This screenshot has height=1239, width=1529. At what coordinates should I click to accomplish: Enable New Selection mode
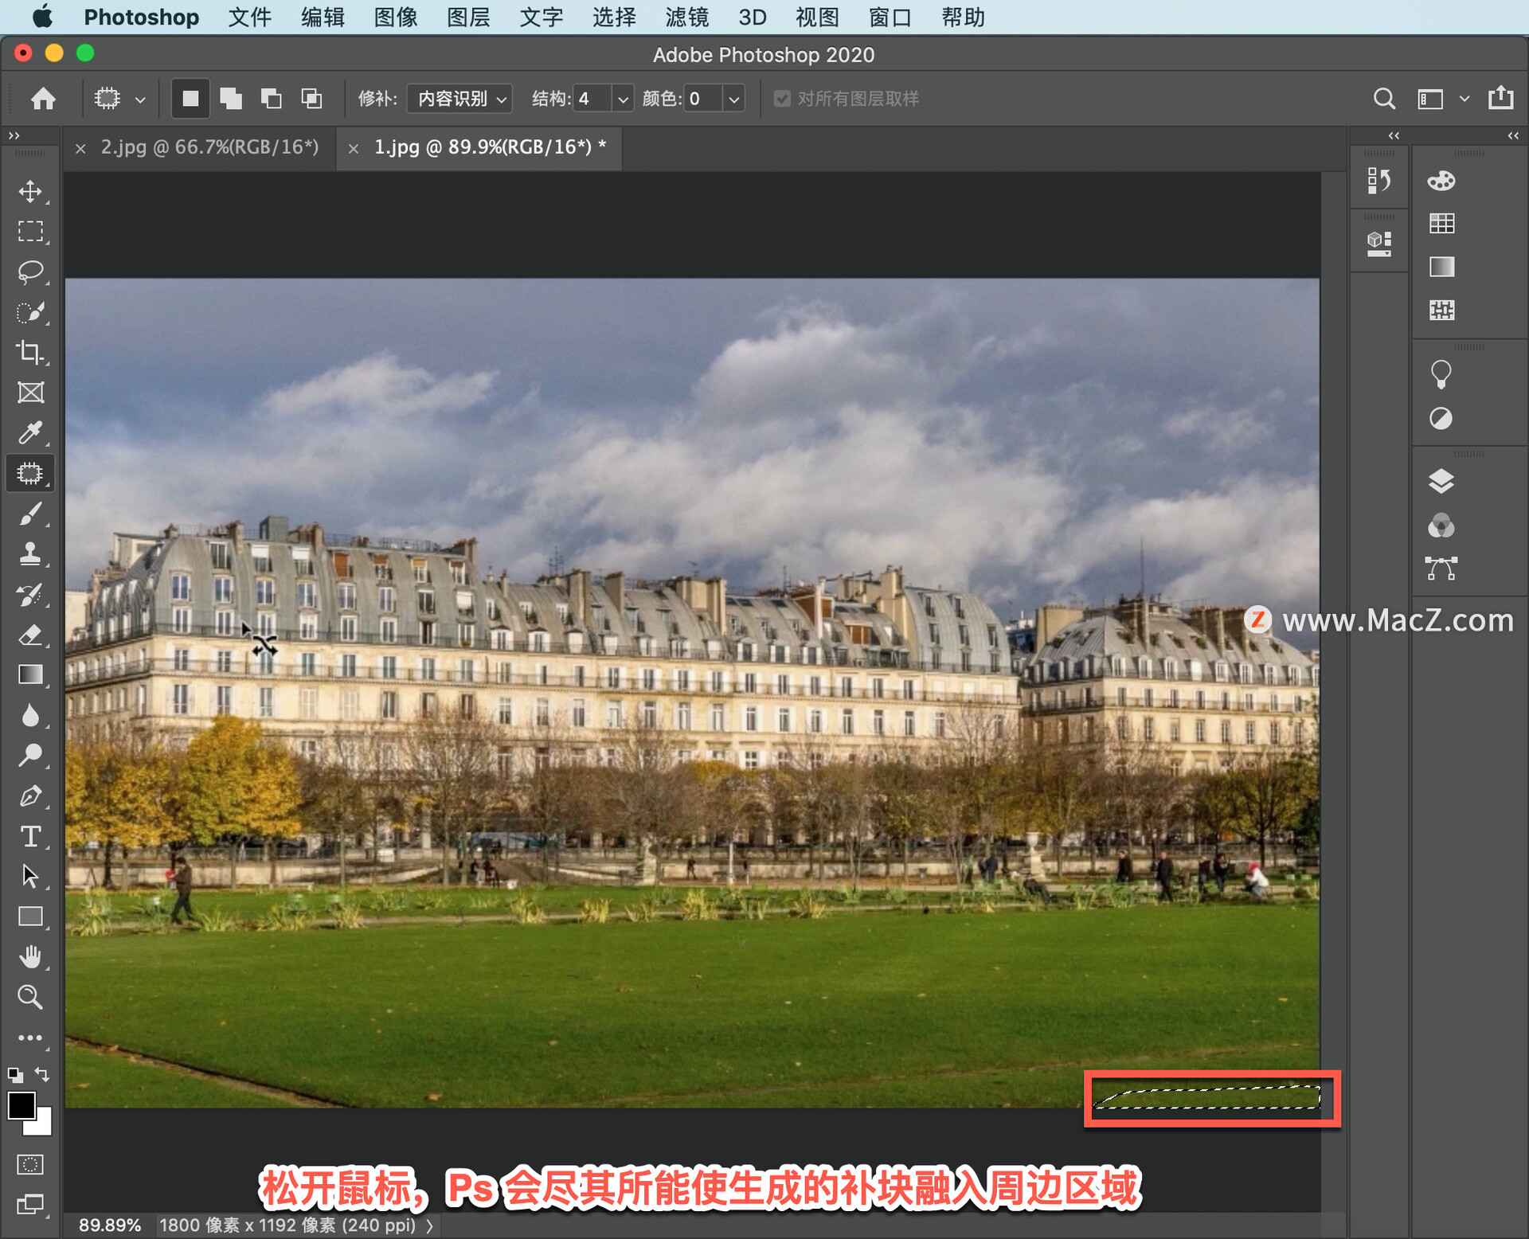click(x=190, y=98)
